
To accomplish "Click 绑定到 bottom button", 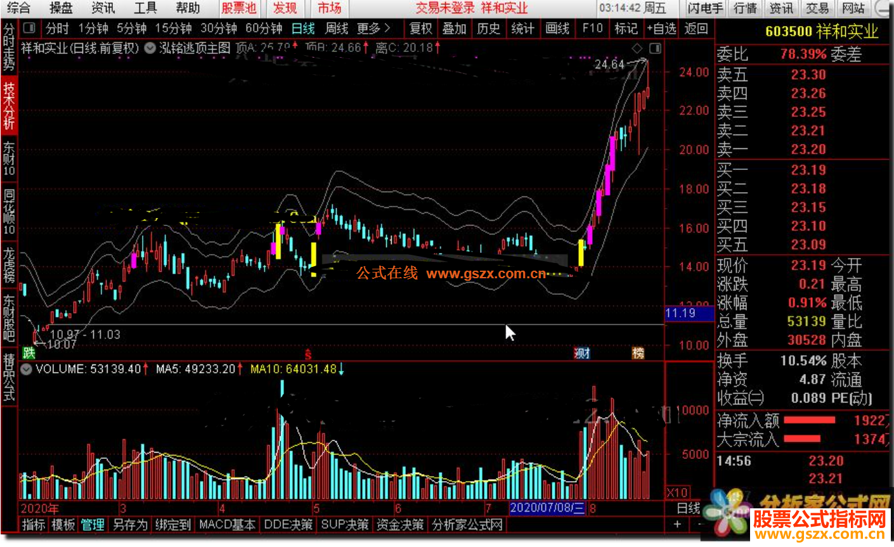I will click(173, 525).
